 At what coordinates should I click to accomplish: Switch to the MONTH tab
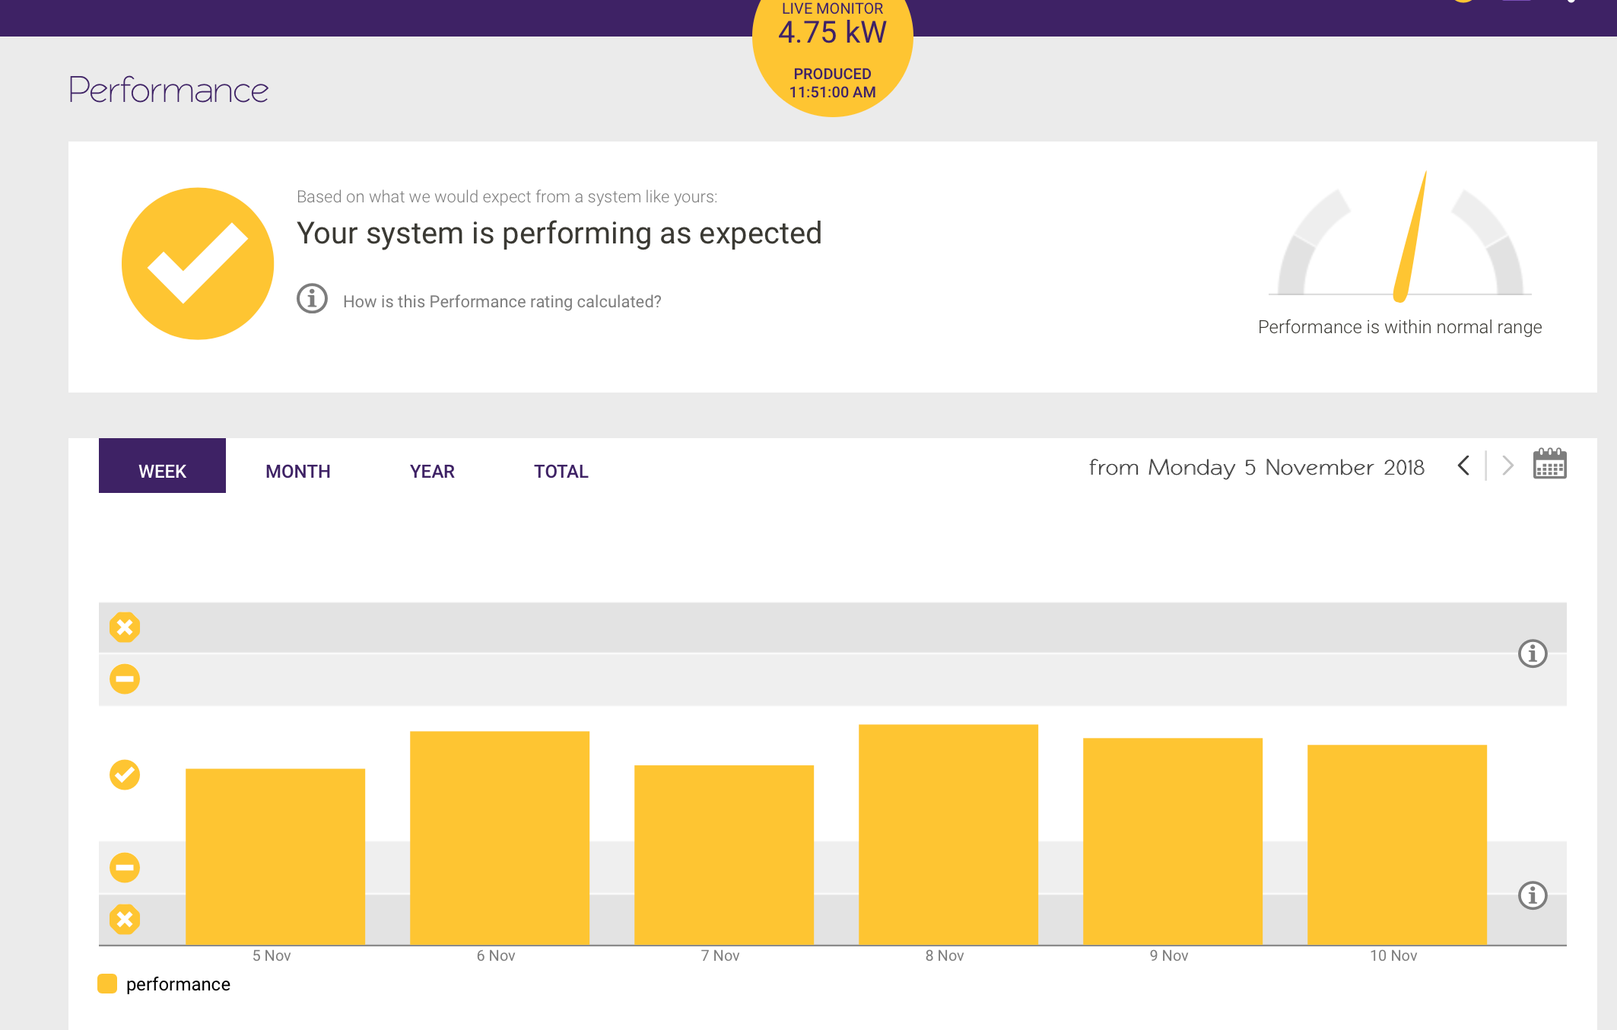(298, 472)
